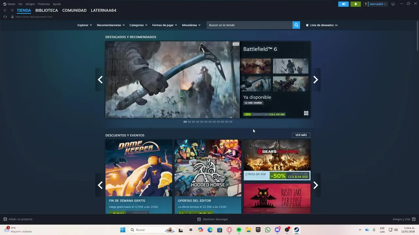Switch to Big Picture mode monitor icon
This screenshot has height=235, width=419.
393,4
